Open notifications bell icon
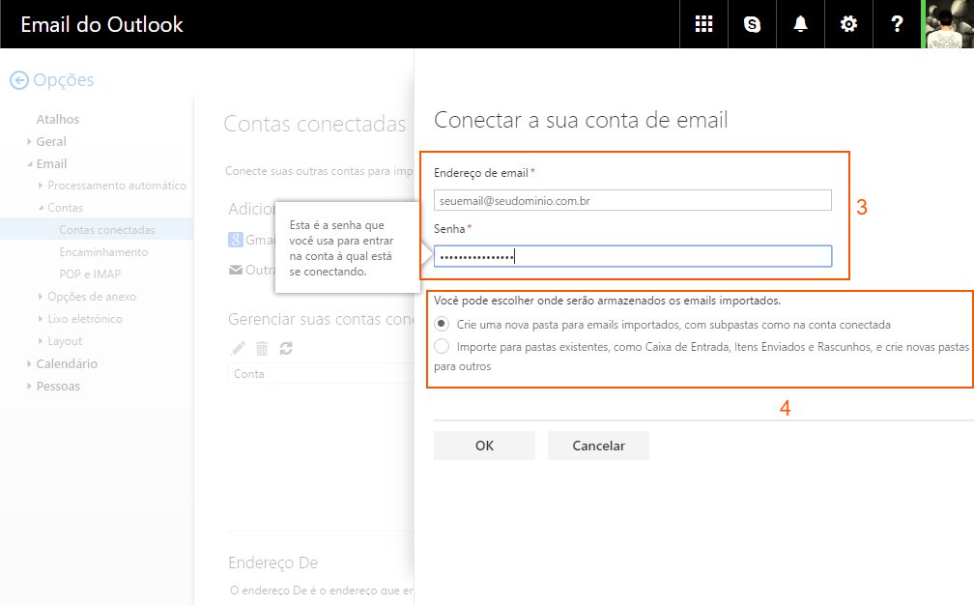 pyautogui.click(x=800, y=24)
